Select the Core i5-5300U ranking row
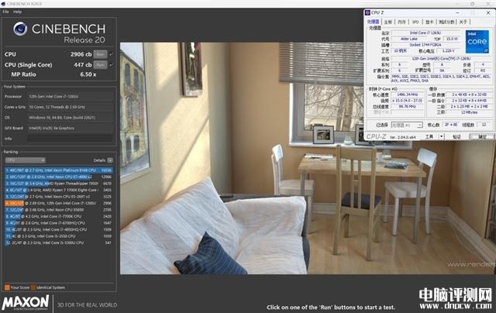 pyautogui.click(x=59, y=242)
